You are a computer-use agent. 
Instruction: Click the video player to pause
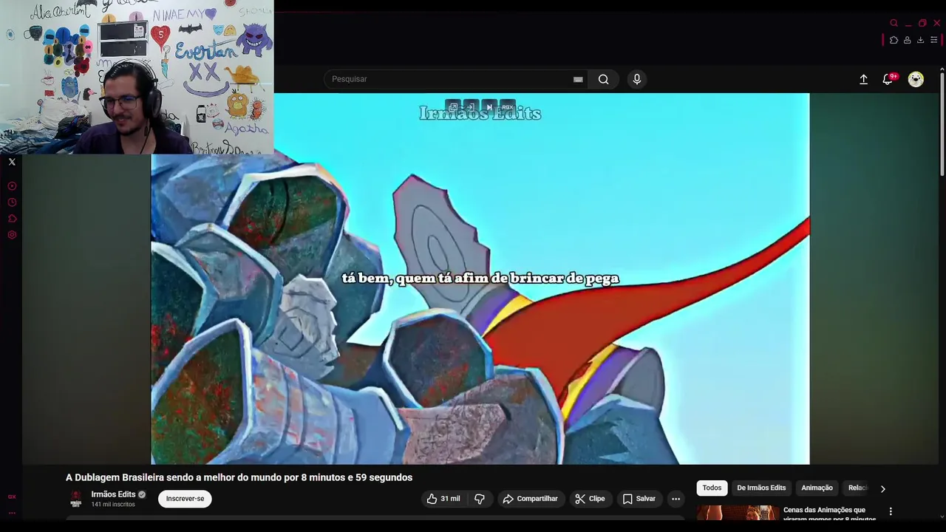click(480, 279)
